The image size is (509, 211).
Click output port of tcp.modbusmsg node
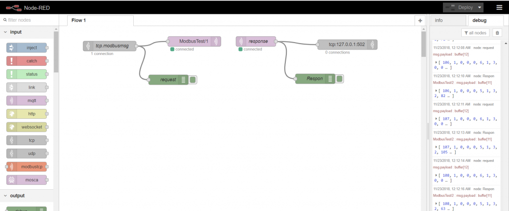coord(136,46)
